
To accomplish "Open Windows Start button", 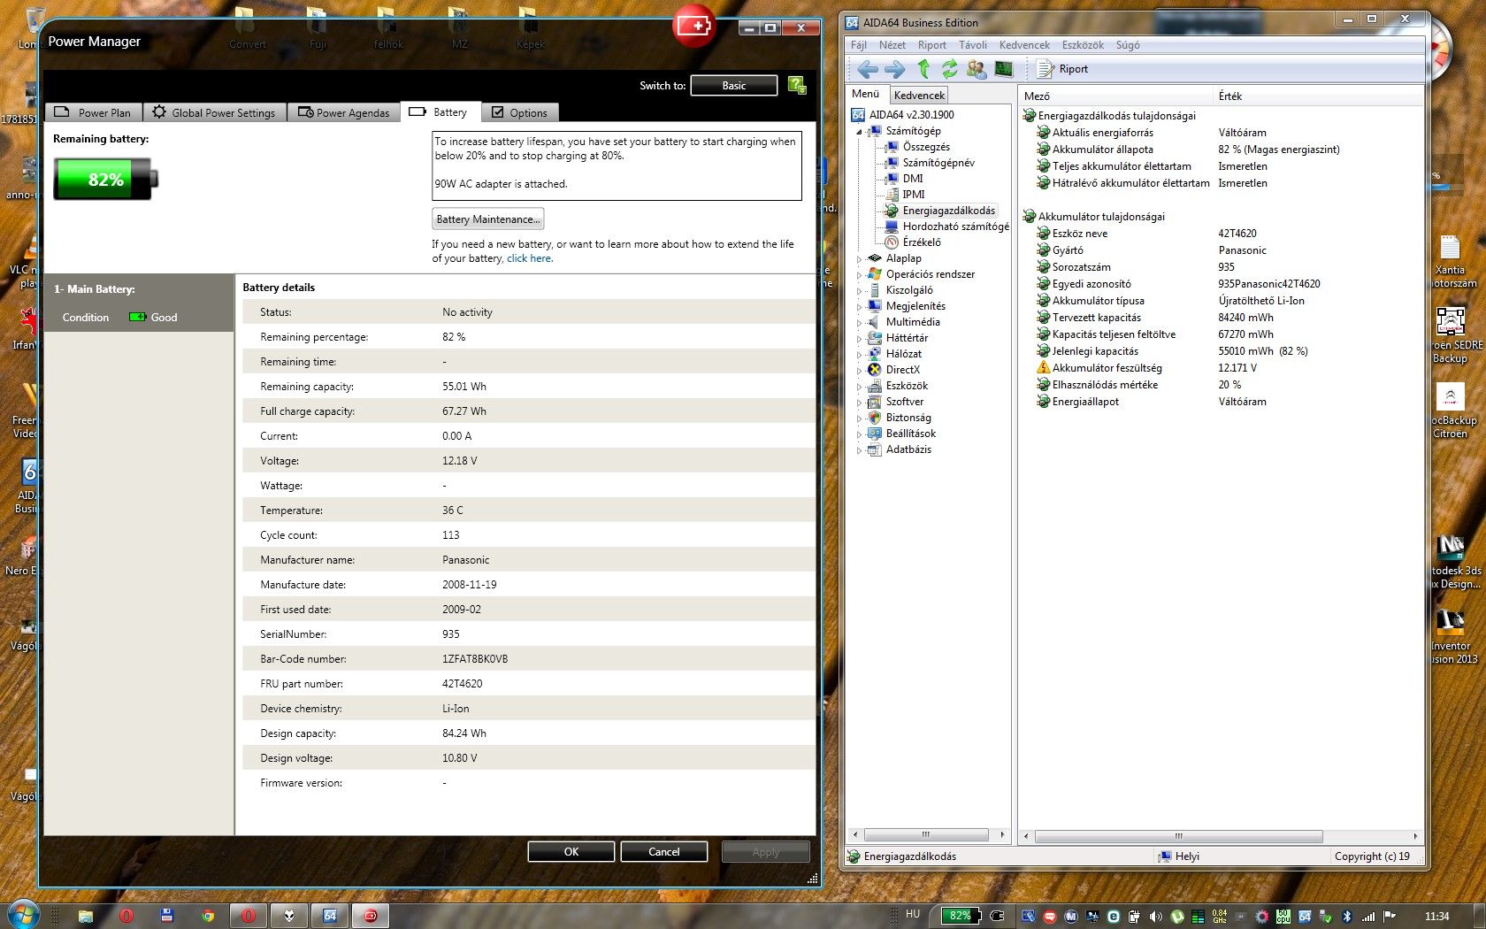I will point(24,915).
